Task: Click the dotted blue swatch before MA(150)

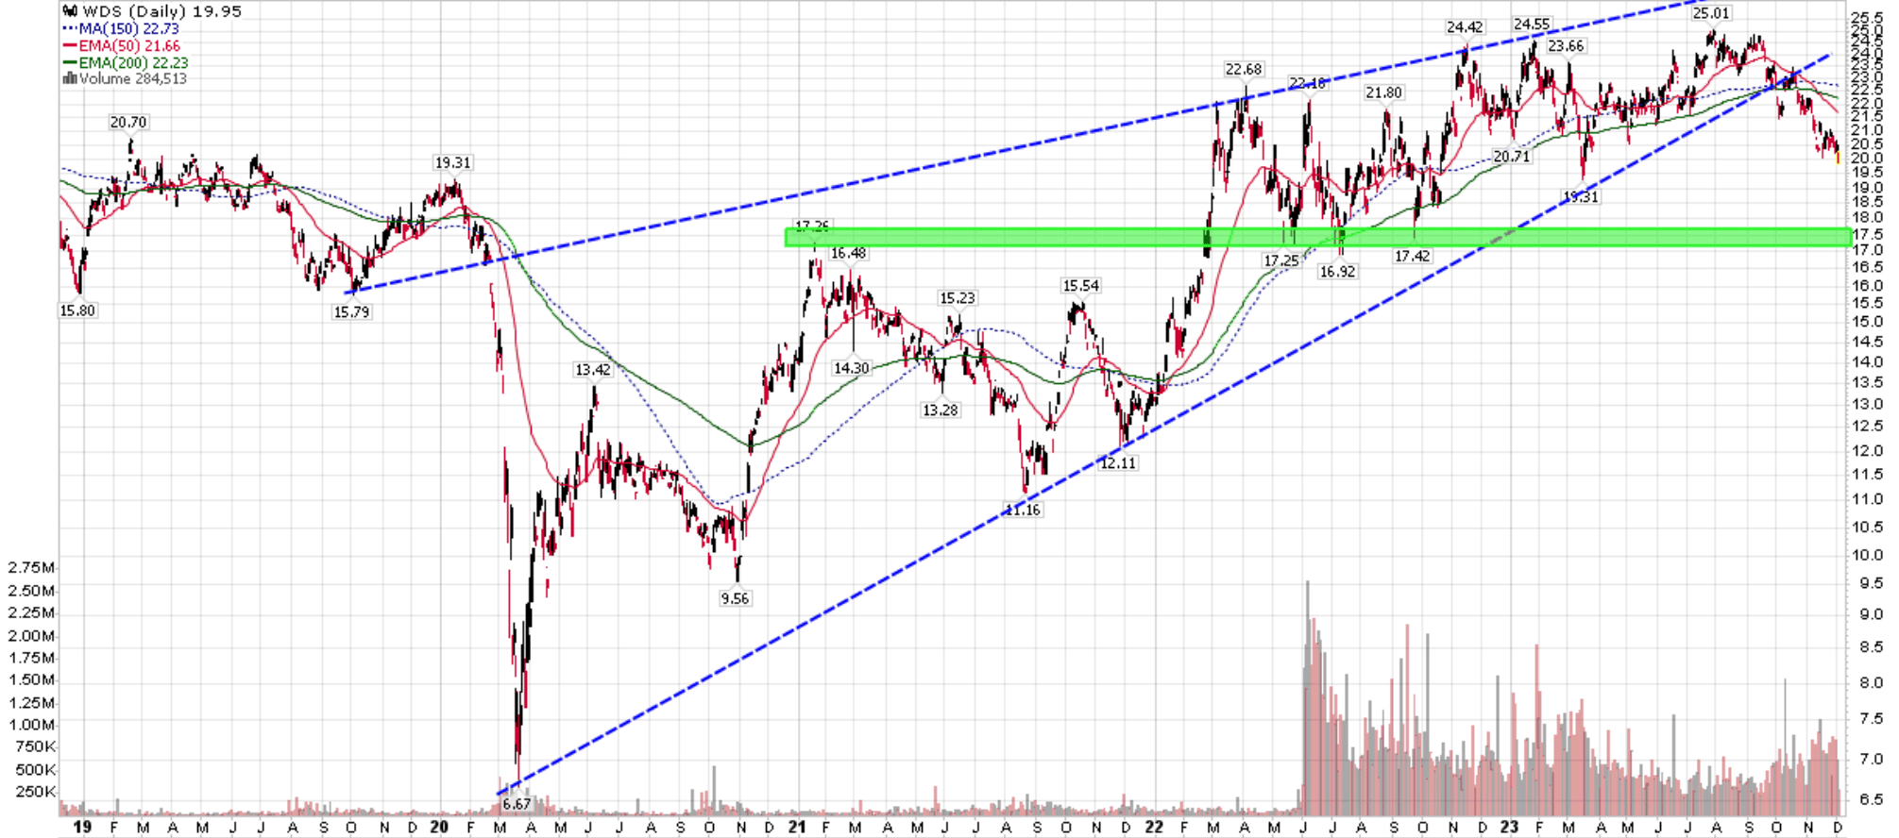Action: [70, 28]
